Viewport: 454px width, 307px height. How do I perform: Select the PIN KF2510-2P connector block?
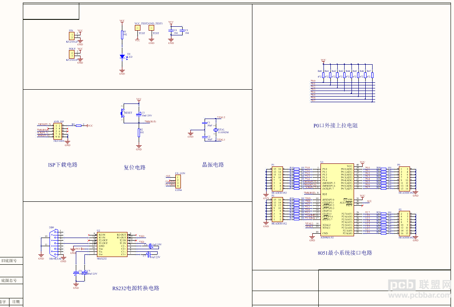click(x=72, y=36)
